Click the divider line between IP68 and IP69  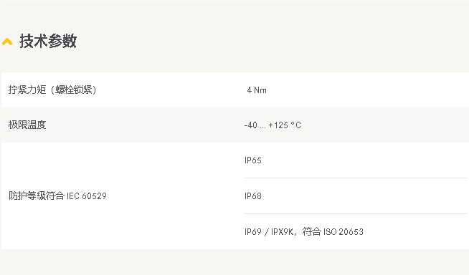[x=356, y=214]
